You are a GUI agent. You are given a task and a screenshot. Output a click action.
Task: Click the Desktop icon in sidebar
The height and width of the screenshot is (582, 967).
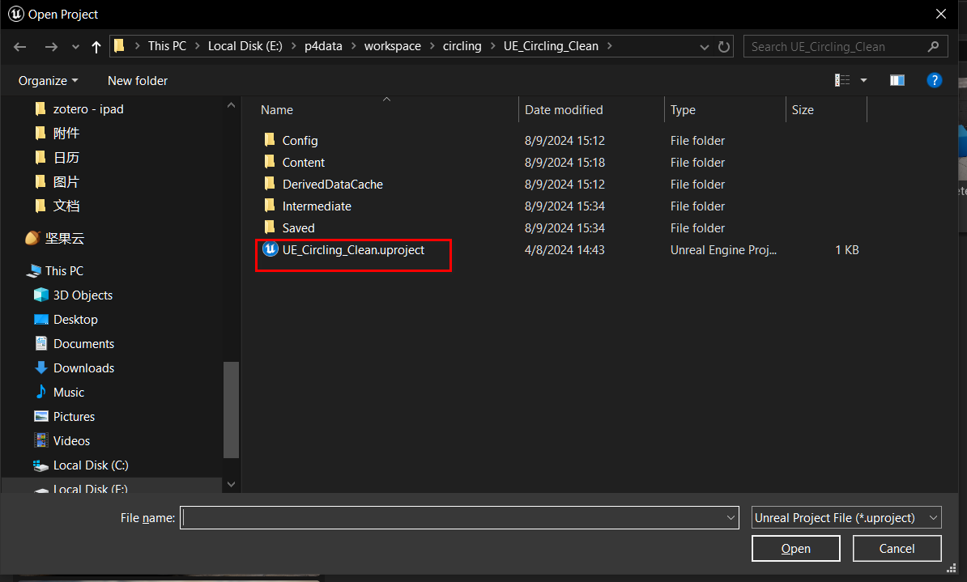[x=40, y=320]
